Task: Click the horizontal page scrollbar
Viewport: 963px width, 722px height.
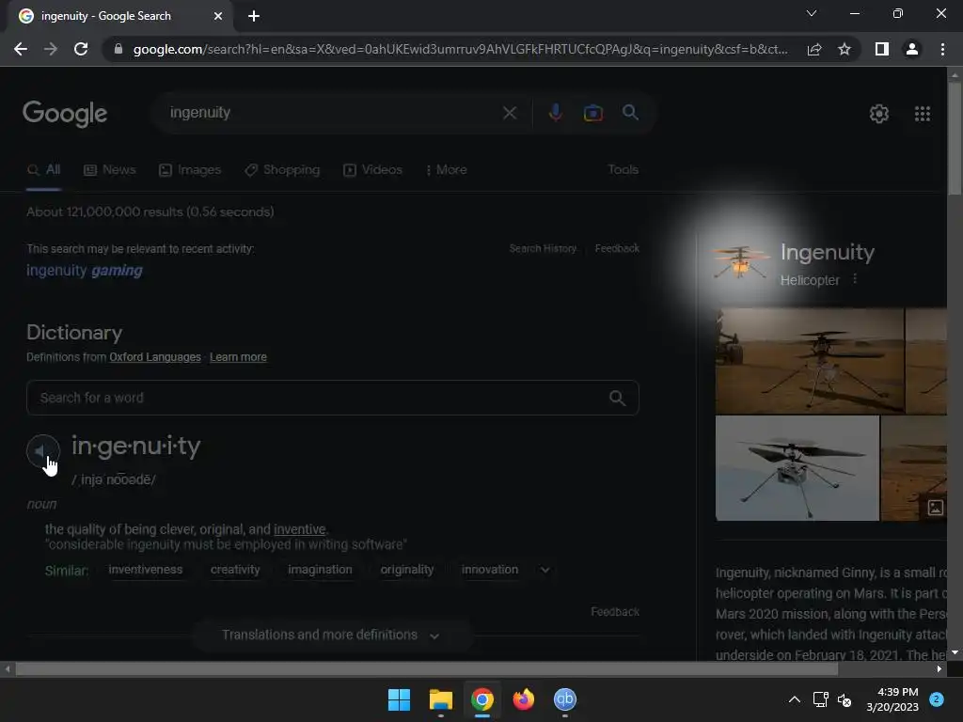Action: [426, 668]
